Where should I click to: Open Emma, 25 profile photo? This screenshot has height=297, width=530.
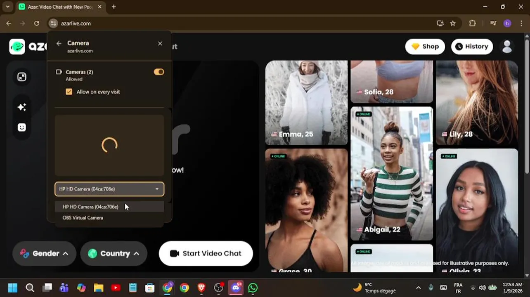tap(306, 103)
